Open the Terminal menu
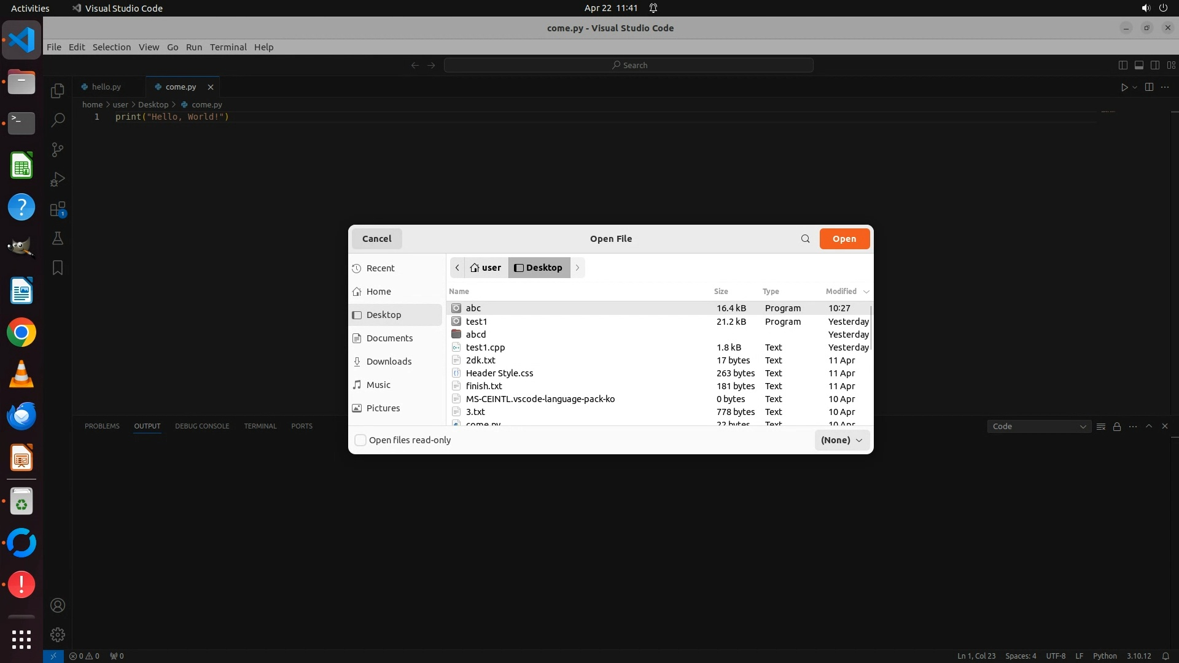 pyautogui.click(x=228, y=47)
